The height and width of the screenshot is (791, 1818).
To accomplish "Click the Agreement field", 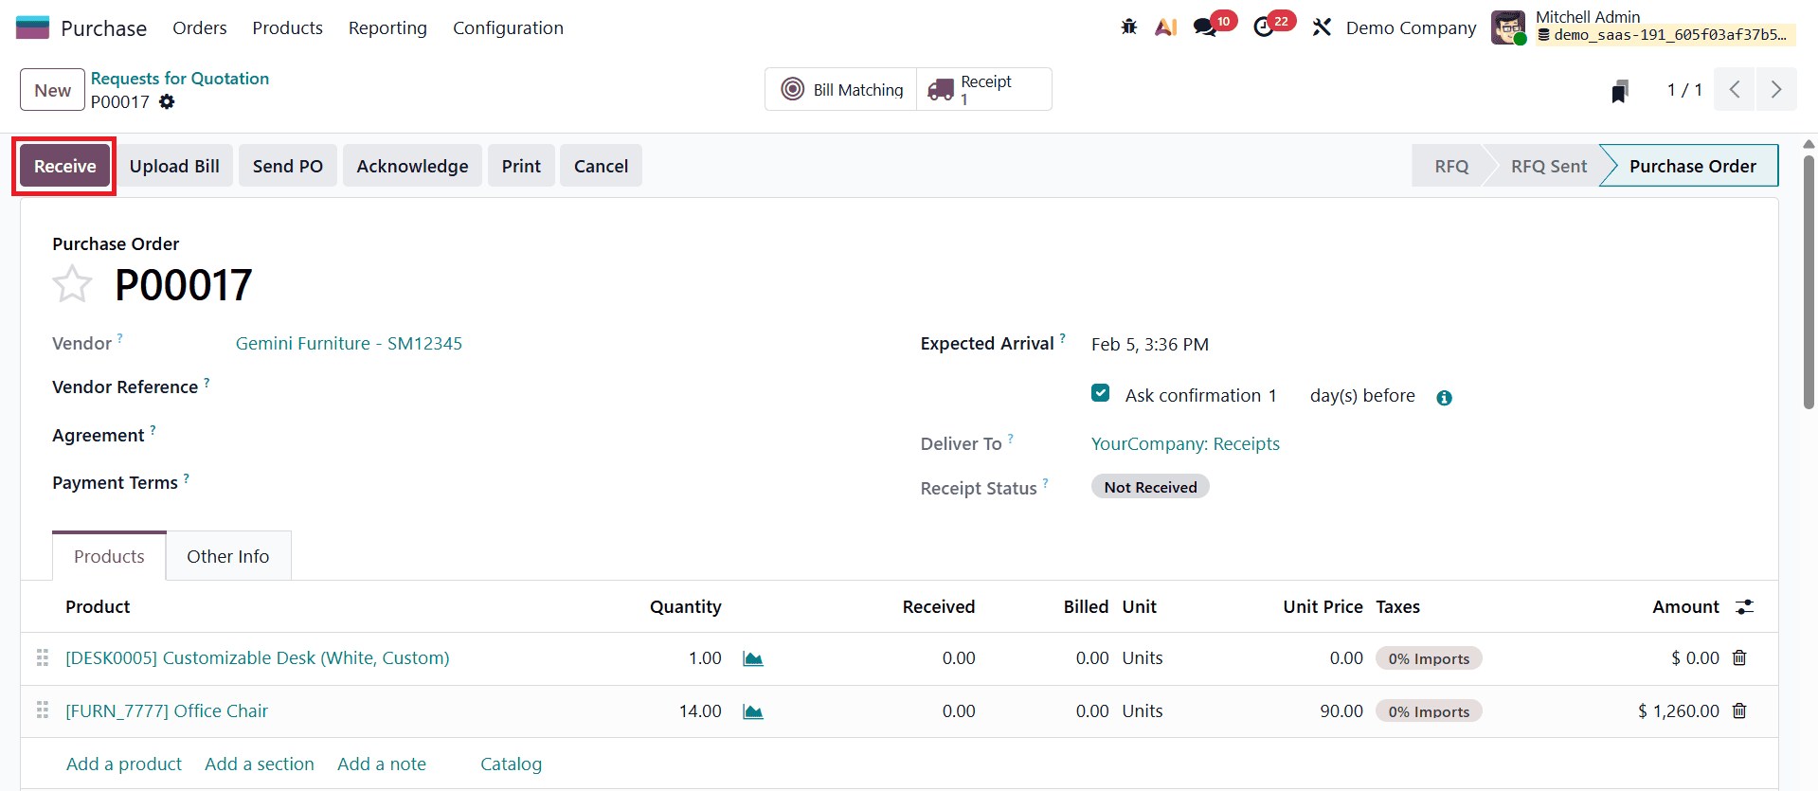I will point(554,435).
